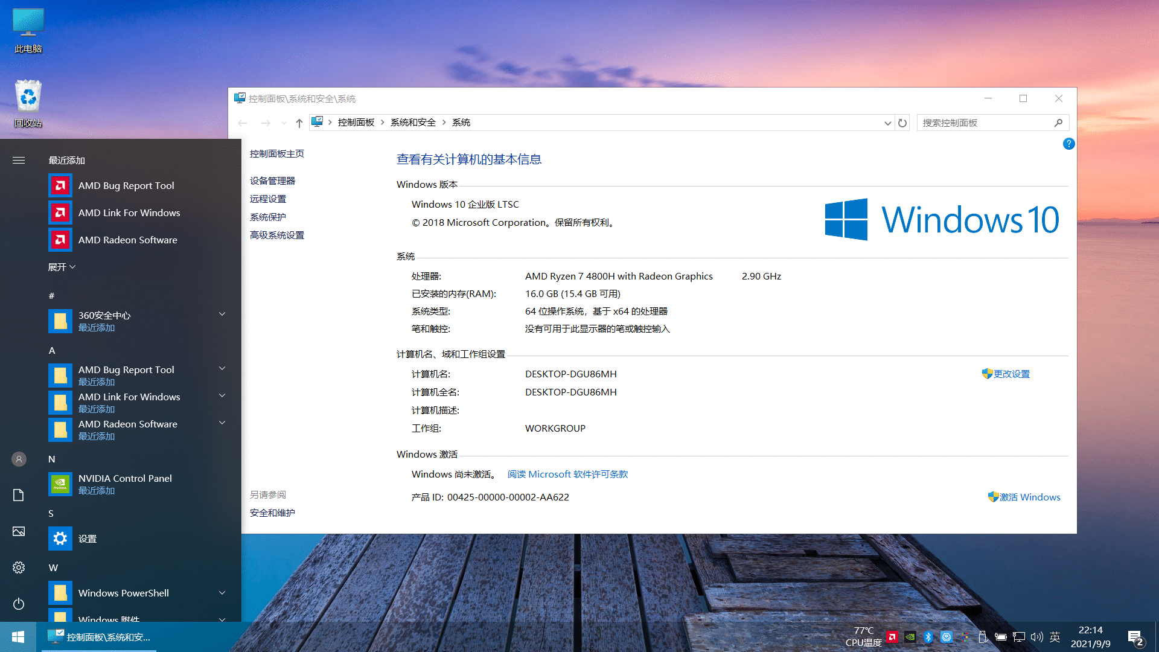Open 设备管理器 link
The width and height of the screenshot is (1159, 652).
272,181
